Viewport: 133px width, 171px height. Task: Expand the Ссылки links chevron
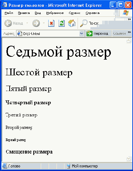(129, 32)
